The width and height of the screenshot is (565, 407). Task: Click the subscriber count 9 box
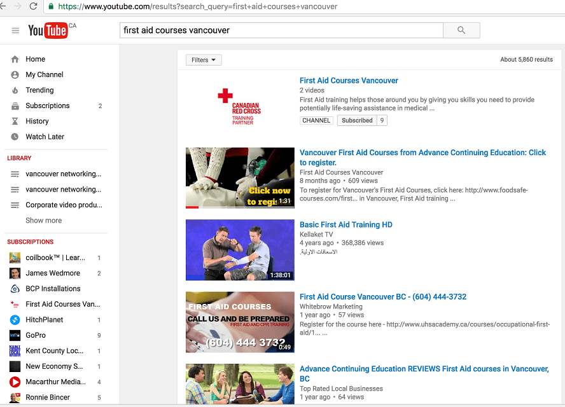point(382,120)
